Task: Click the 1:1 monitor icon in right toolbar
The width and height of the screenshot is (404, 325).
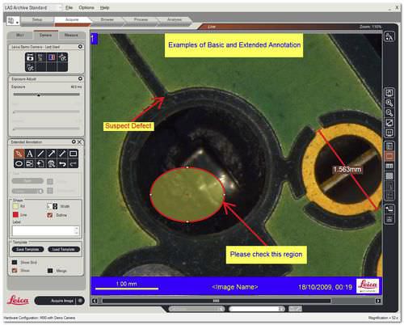Action: (x=389, y=133)
